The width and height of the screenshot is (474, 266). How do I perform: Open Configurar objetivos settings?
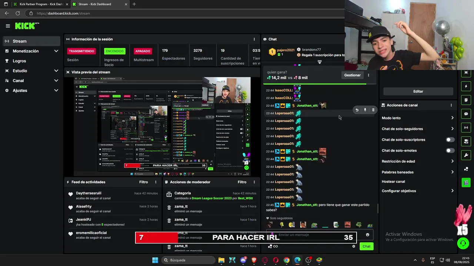[418, 191]
